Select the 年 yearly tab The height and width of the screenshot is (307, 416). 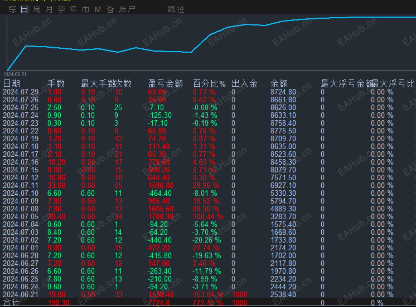73,10
